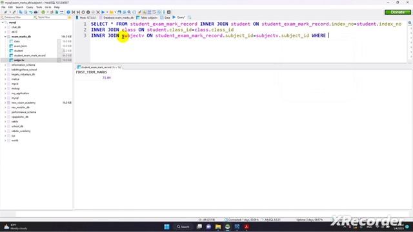
Task: Click the last-row navigation toolbar icon
Action: point(78,12)
